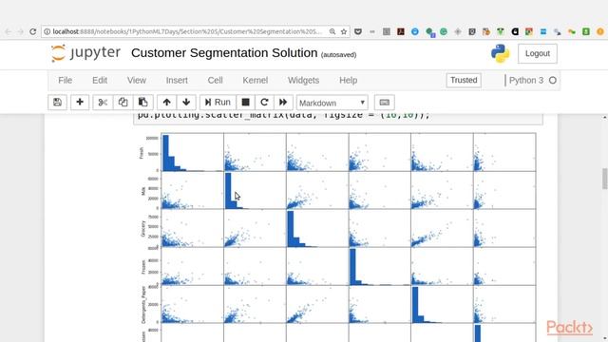Click the scatter_matrix code cell

[x=338, y=119]
